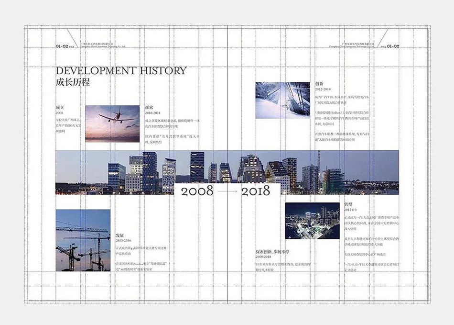Image resolution: width=454 pixels, height=325 pixels.
Task: Click the airplane sunset photo
Action: pyautogui.click(x=112, y=123)
